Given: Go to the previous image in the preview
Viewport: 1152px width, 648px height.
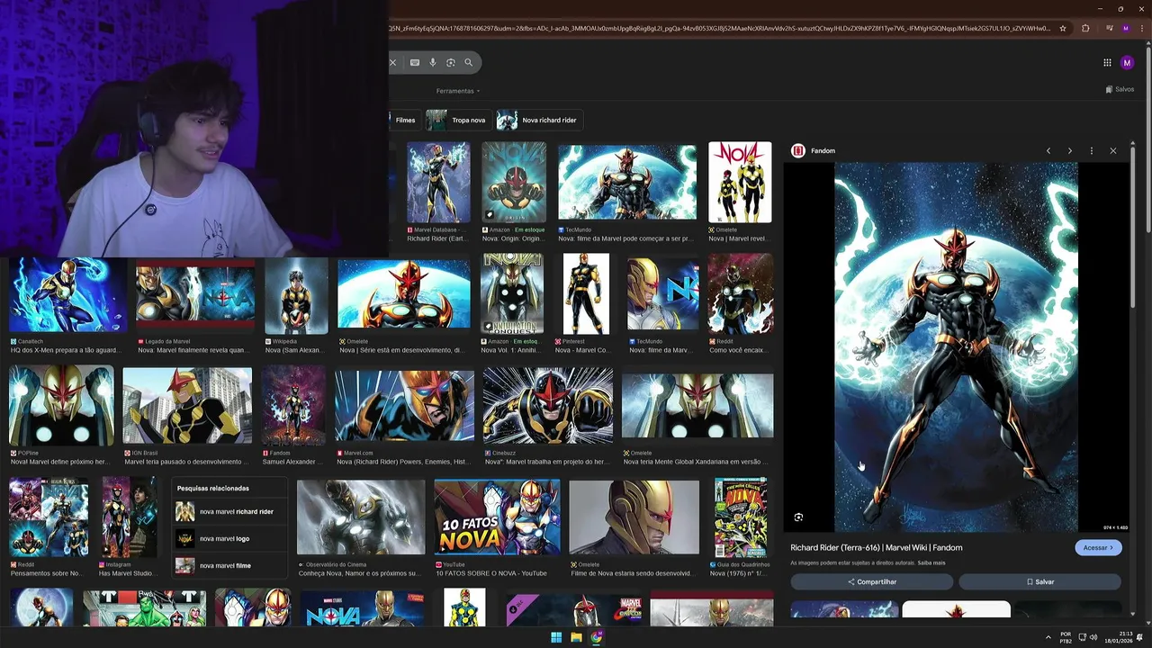Looking at the screenshot, I should click(1048, 151).
